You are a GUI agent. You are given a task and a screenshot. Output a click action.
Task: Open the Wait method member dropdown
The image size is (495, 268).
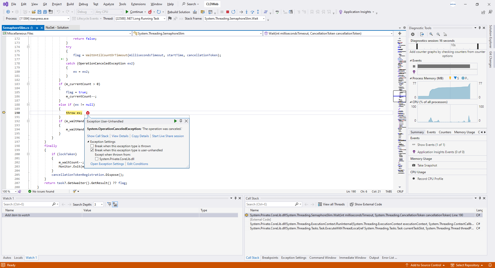click(x=328, y=33)
